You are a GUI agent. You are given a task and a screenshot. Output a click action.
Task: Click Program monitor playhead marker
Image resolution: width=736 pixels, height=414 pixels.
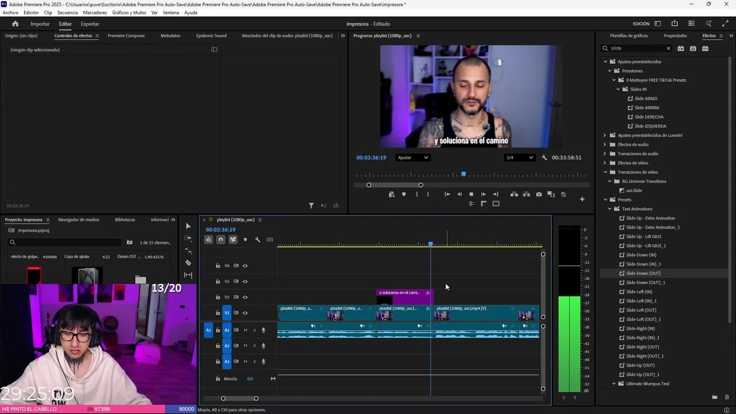463,174
